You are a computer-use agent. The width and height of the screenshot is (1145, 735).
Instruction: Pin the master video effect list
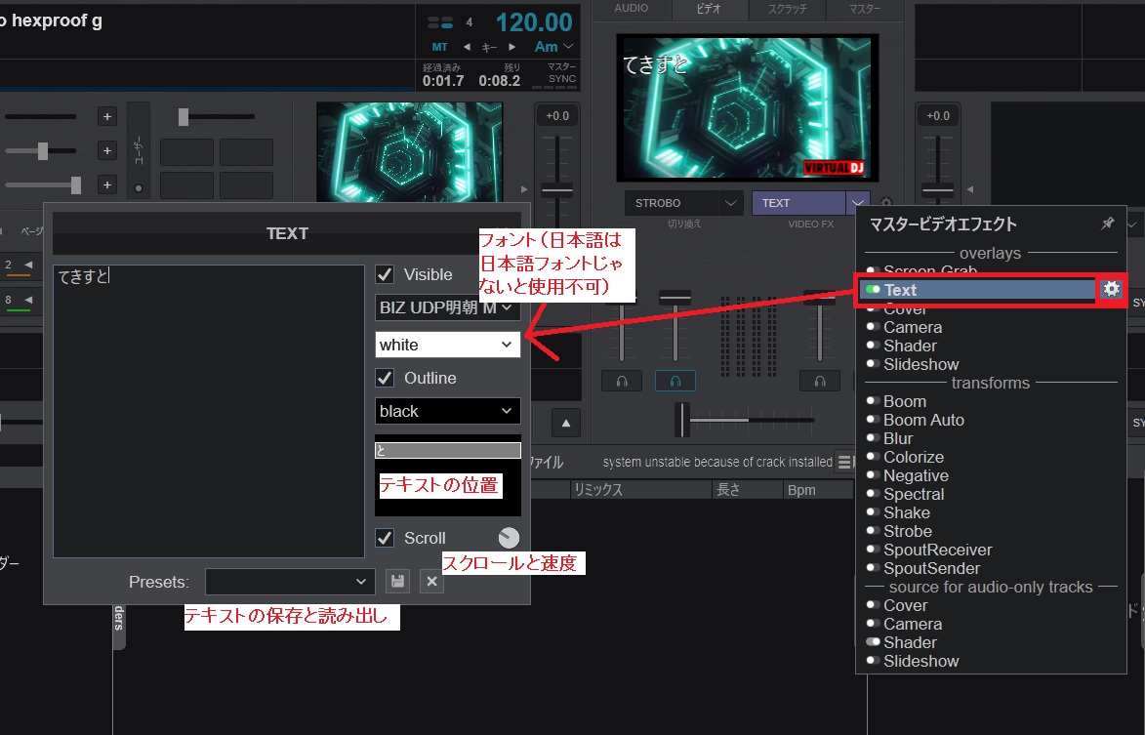[x=1108, y=224]
